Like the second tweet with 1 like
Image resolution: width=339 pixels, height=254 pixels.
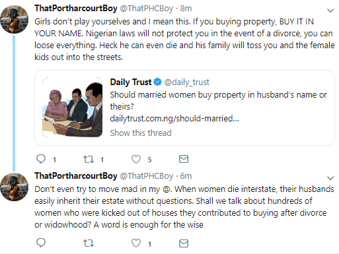[x=136, y=243]
